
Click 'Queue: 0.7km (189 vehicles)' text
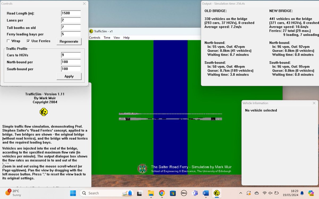(230, 71)
